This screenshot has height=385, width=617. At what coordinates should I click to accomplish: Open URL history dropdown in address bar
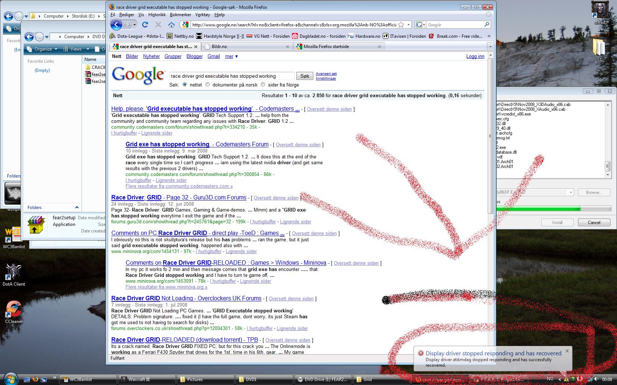[x=408, y=25]
